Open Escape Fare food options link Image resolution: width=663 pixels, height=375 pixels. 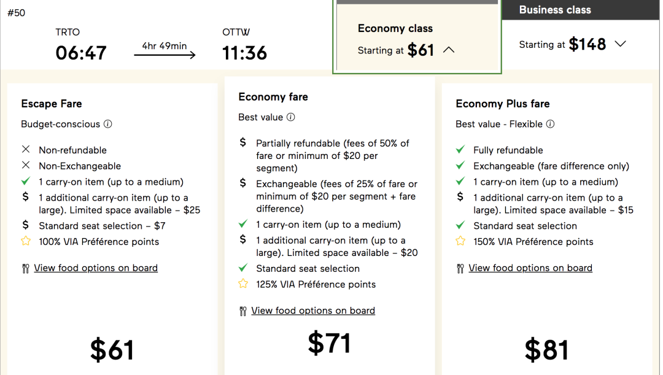point(96,268)
